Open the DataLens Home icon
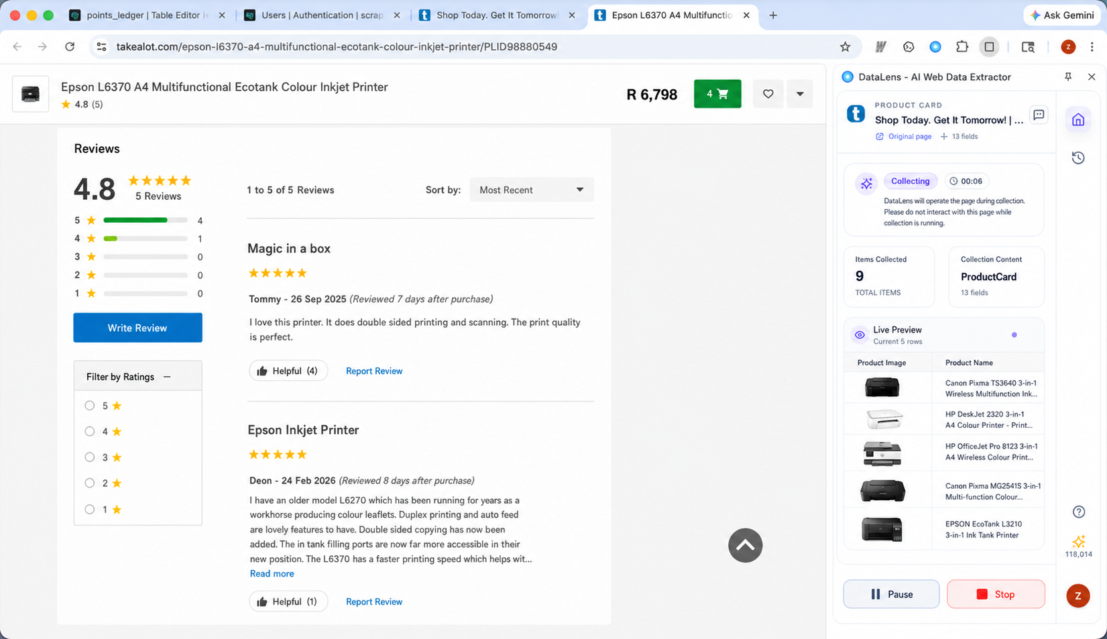 [x=1078, y=120]
